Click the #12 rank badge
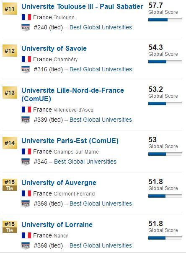Screen dimensions: 186x253 point(10,51)
